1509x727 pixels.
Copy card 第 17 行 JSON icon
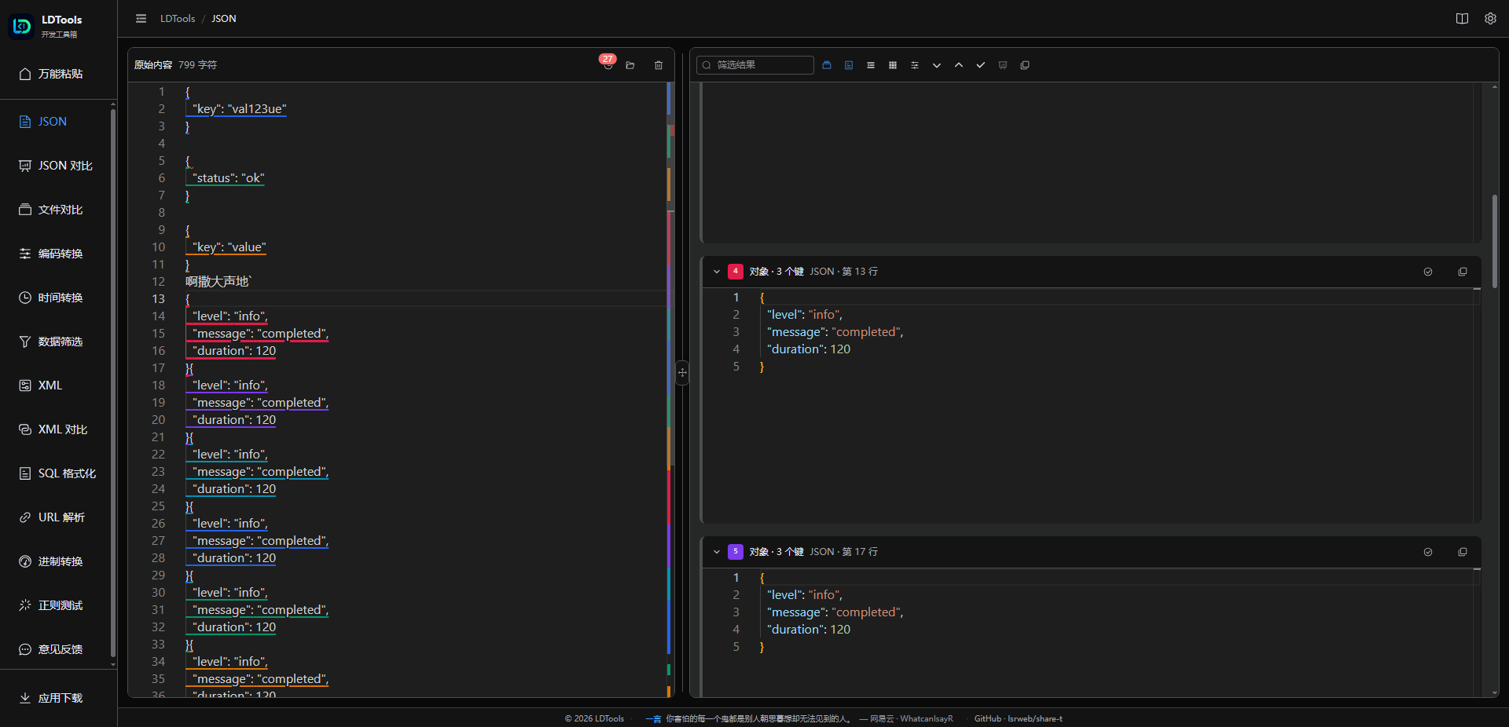coord(1463,552)
